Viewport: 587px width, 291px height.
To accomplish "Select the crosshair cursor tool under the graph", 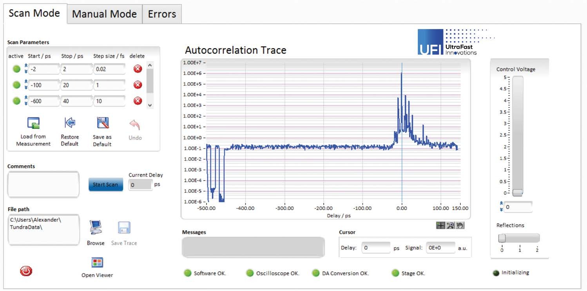I will click(x=440, y=226).
